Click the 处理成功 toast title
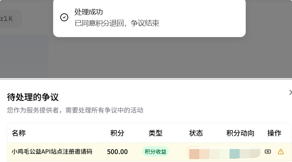This screenshot has height=162, width=292. click(x=89, y=12)
